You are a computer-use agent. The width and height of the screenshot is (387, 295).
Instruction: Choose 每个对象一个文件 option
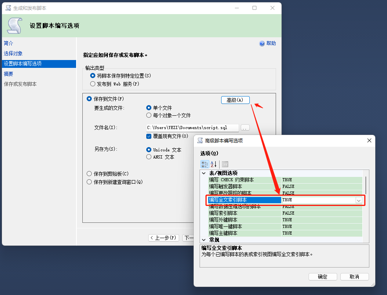(x=149, y=115)
